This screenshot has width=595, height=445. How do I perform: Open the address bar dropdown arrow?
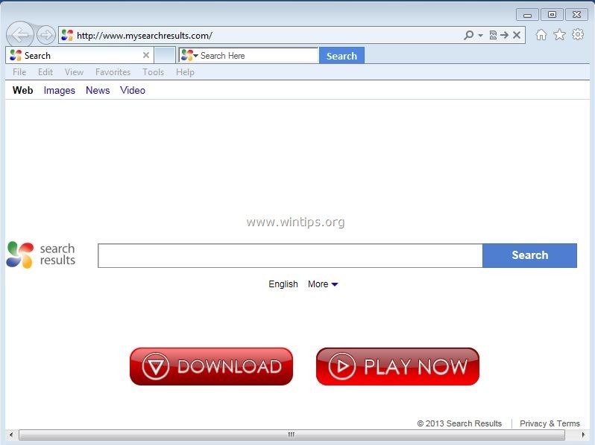coord(480,35)
